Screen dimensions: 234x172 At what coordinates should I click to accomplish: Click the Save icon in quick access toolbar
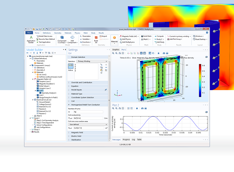pyautogui.click(x=37, y=29)
